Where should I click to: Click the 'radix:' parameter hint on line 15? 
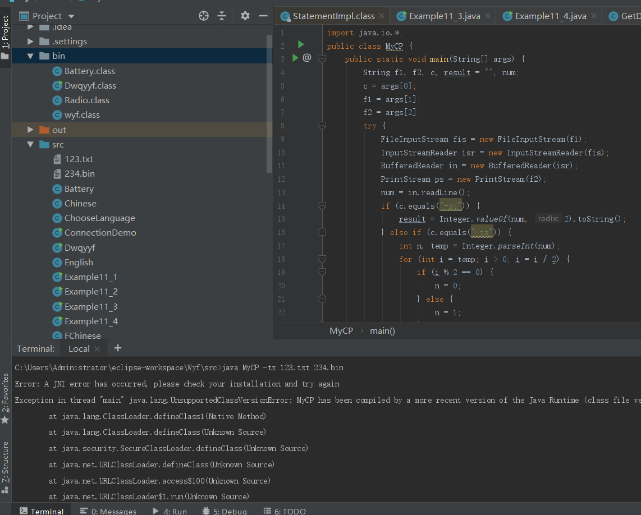pos(548,219)
